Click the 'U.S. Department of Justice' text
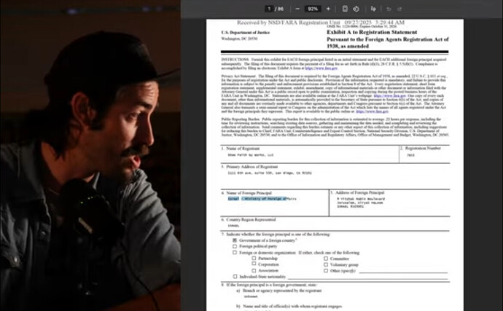Viewport: 503px width, 311px height. click(246, 32)
